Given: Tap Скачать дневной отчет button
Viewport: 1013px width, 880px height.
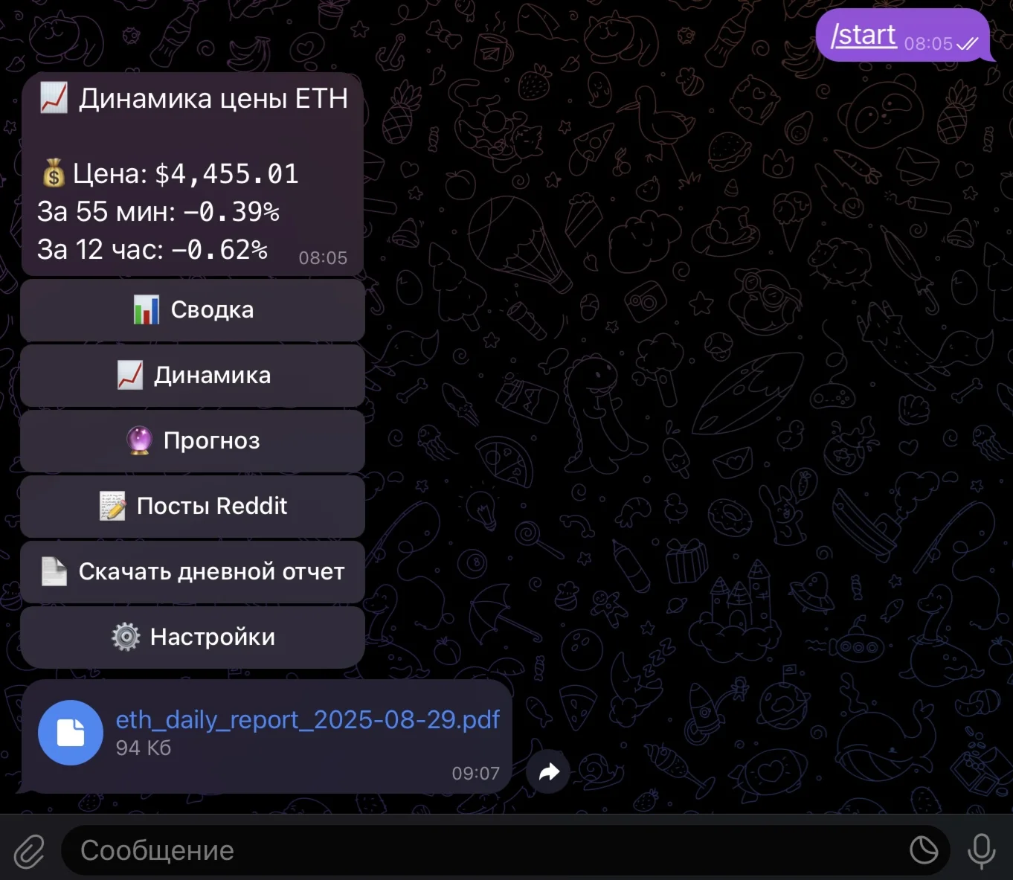Looking at the screenshot, I should (193, 572).
